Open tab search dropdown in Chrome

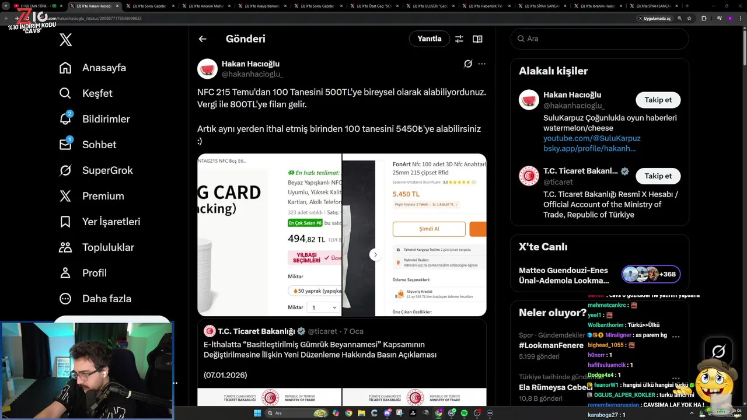click(7, 6)
